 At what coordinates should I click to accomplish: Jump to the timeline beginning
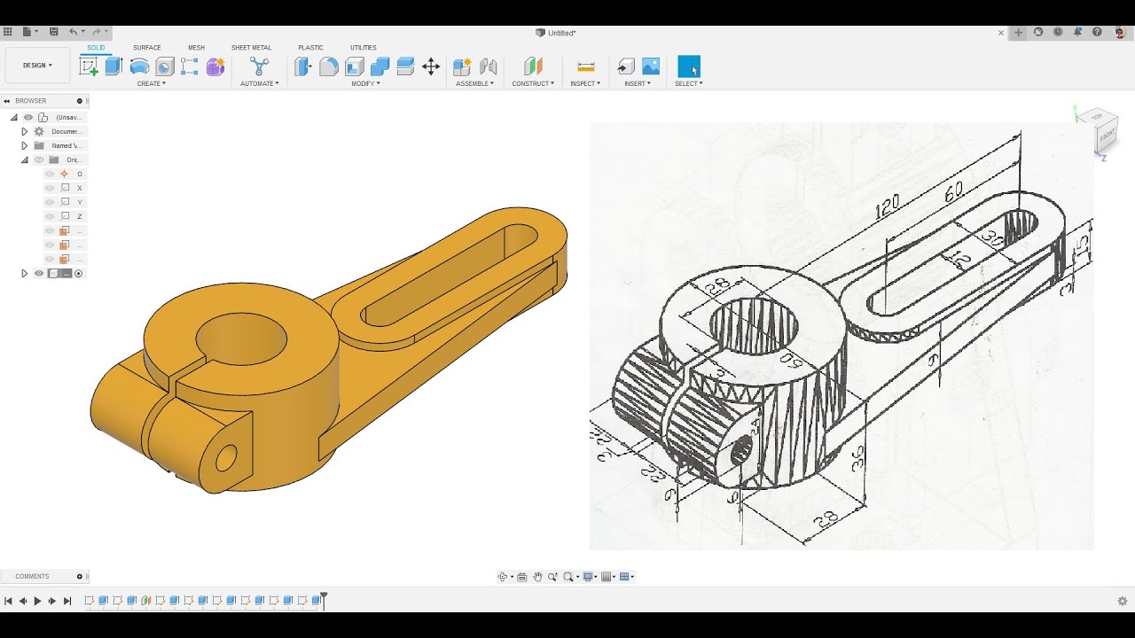pyautogui.click(x=8, y=601)
